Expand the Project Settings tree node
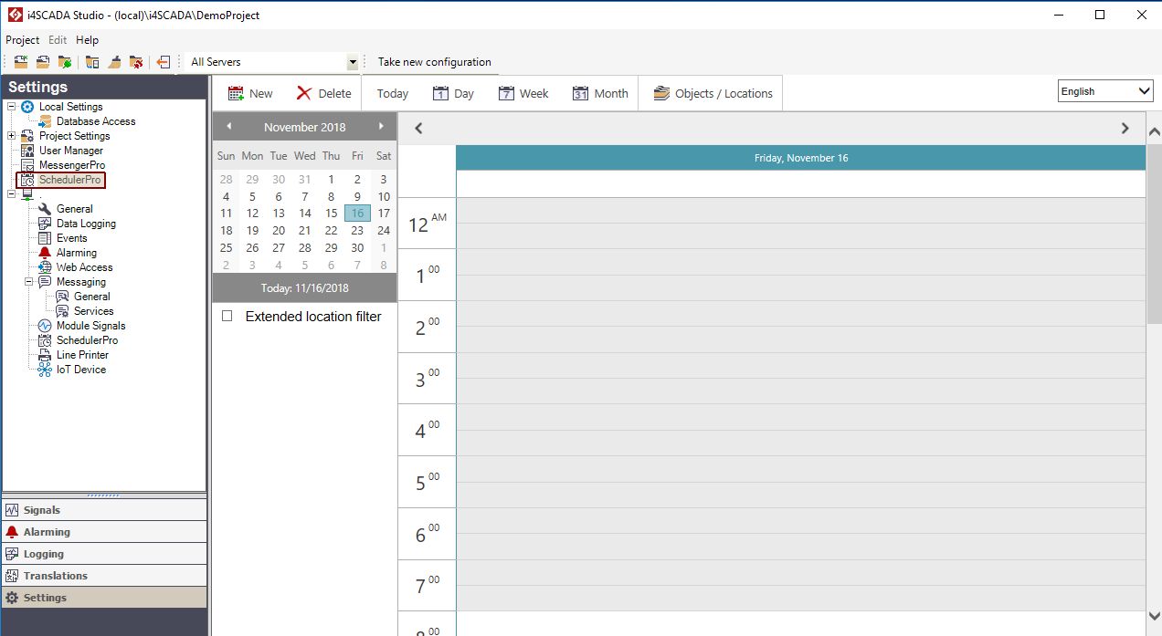The image size is (1162, 636). coord(12,136)
